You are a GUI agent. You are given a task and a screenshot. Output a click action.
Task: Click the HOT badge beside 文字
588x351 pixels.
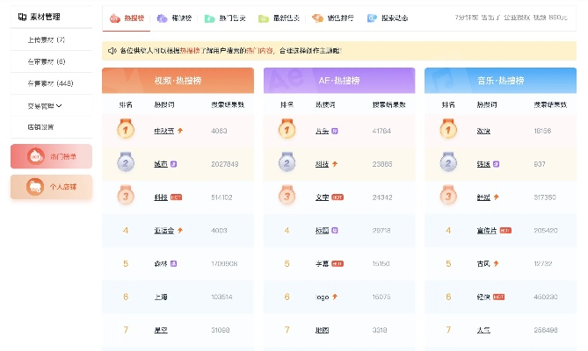click(x=338, y=197)
